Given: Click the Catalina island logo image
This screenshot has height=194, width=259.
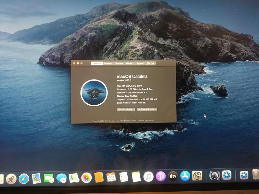Looking at the screenshot, I should [94, 93].
